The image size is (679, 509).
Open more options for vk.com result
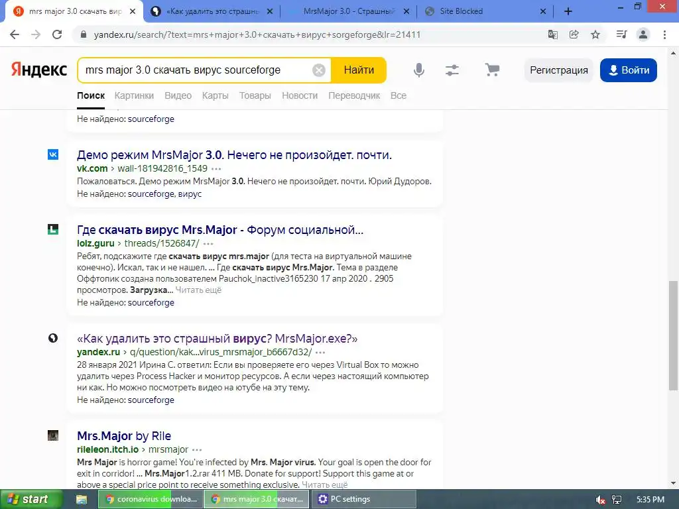coord(216,169)
